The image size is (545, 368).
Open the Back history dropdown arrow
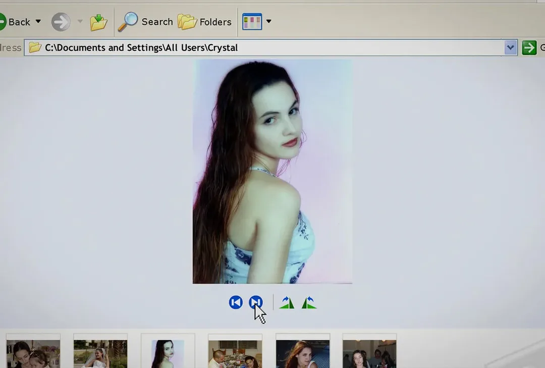click(x=38, y=22)
